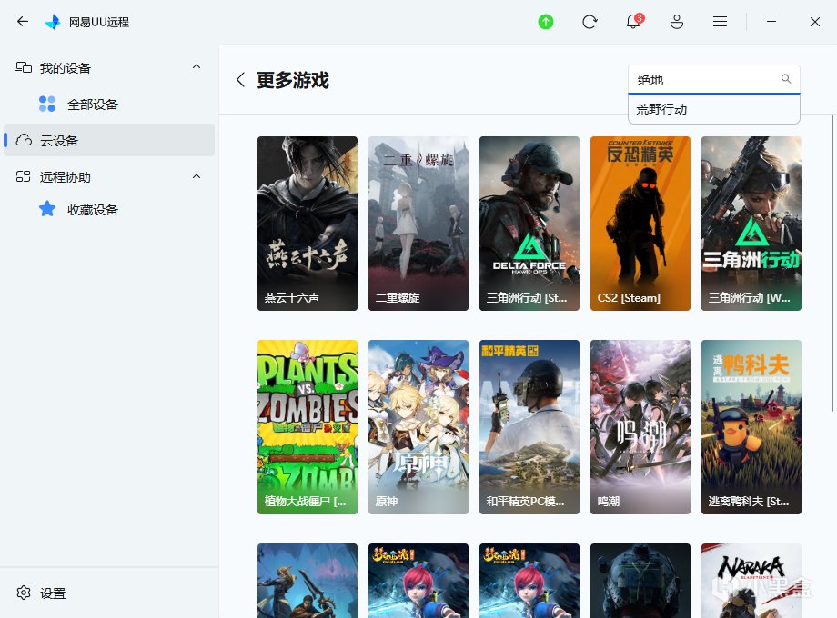Open the hamburger menu icon

tap(721, 21)
